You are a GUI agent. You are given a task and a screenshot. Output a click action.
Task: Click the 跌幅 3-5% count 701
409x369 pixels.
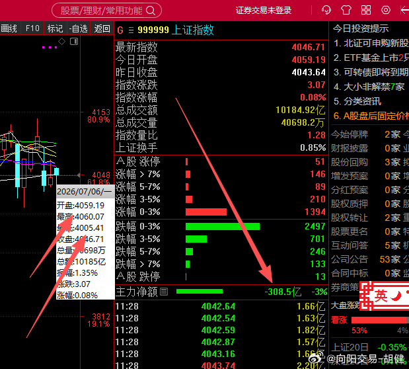(x=317, y=239)
